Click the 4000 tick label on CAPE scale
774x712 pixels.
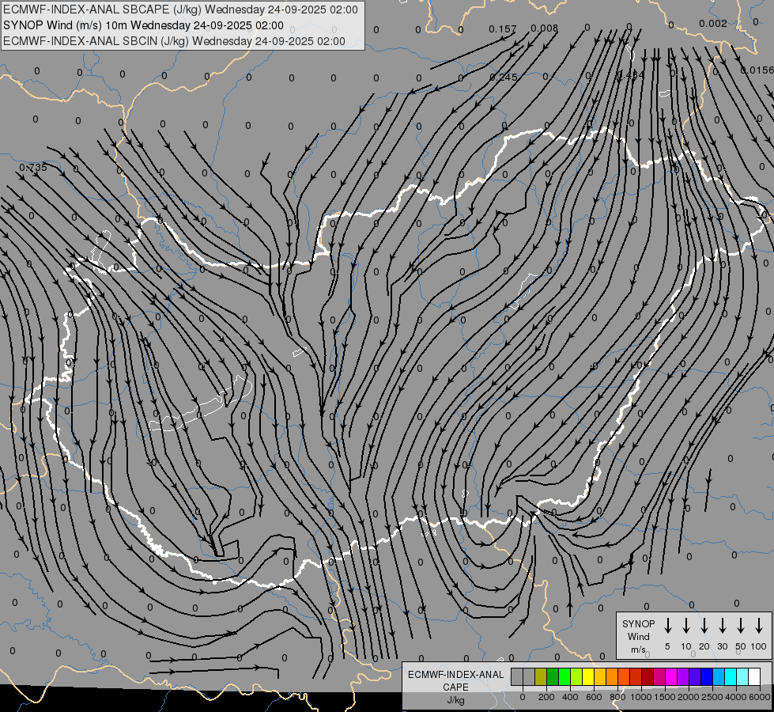[735, 697]
